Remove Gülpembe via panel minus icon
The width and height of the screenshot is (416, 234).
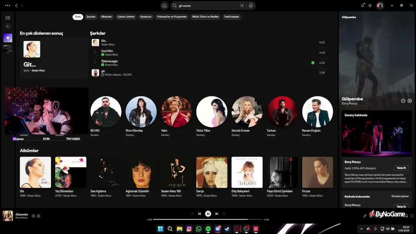coord(403,101)
